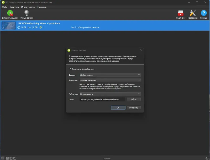Open the Файл menu
Screen dimensions: 210x160
click(5, 7)
